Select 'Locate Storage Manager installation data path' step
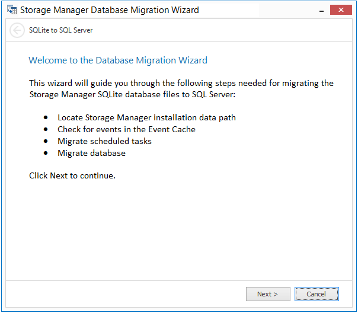The image size is (358, 313). point(146,117)
